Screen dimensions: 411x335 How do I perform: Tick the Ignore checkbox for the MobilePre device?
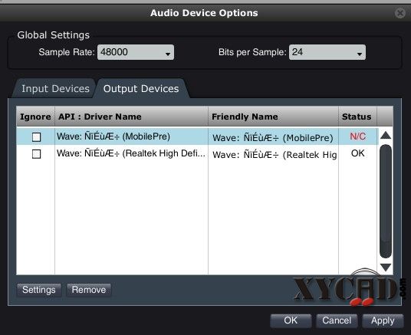37,136
